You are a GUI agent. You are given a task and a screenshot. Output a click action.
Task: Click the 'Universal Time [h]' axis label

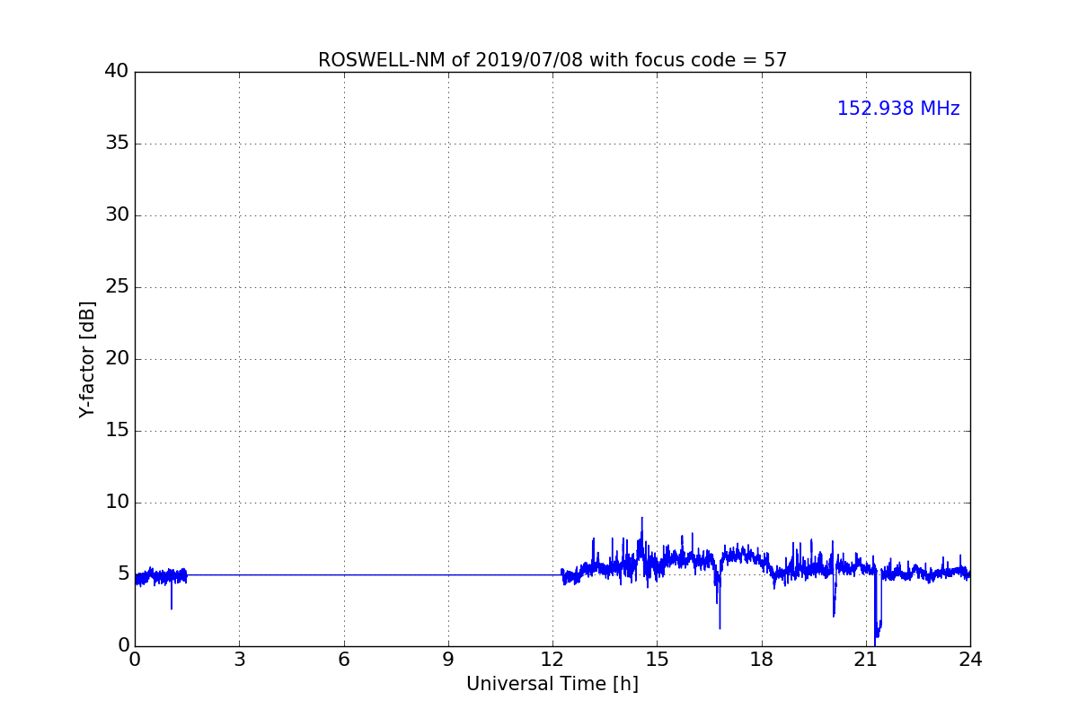click(x=552, y=684)
